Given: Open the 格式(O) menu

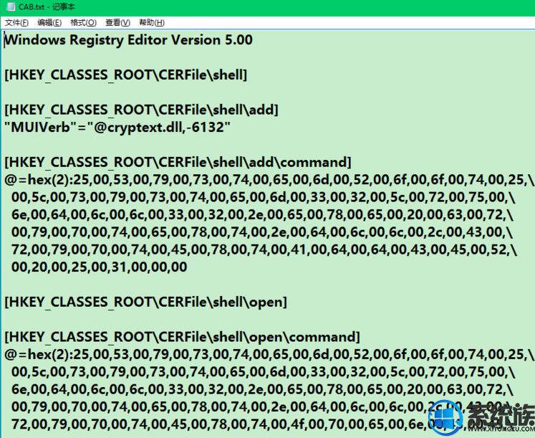Looking at the screenshot, I should pos(83,23).
